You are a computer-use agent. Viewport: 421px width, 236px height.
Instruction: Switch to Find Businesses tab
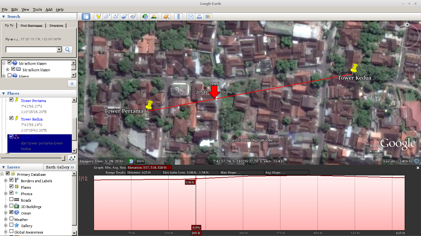pos(31,26)
